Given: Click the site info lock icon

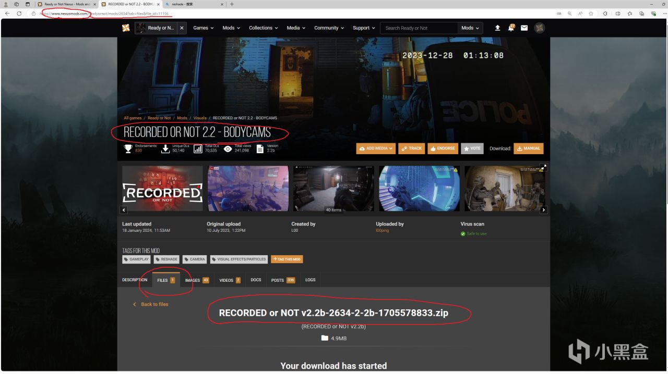Looking at the screenshot, I should pos(34,13).
